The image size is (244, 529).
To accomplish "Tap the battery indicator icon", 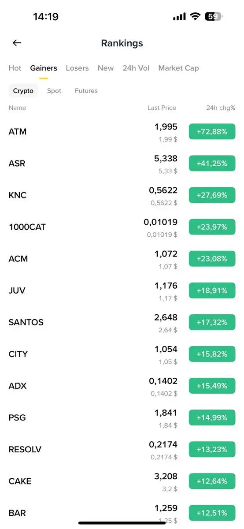I will pos(214,17).
